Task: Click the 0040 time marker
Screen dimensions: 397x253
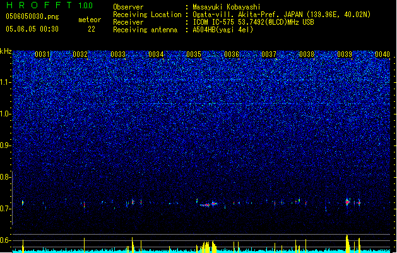Action: (382, 54)
